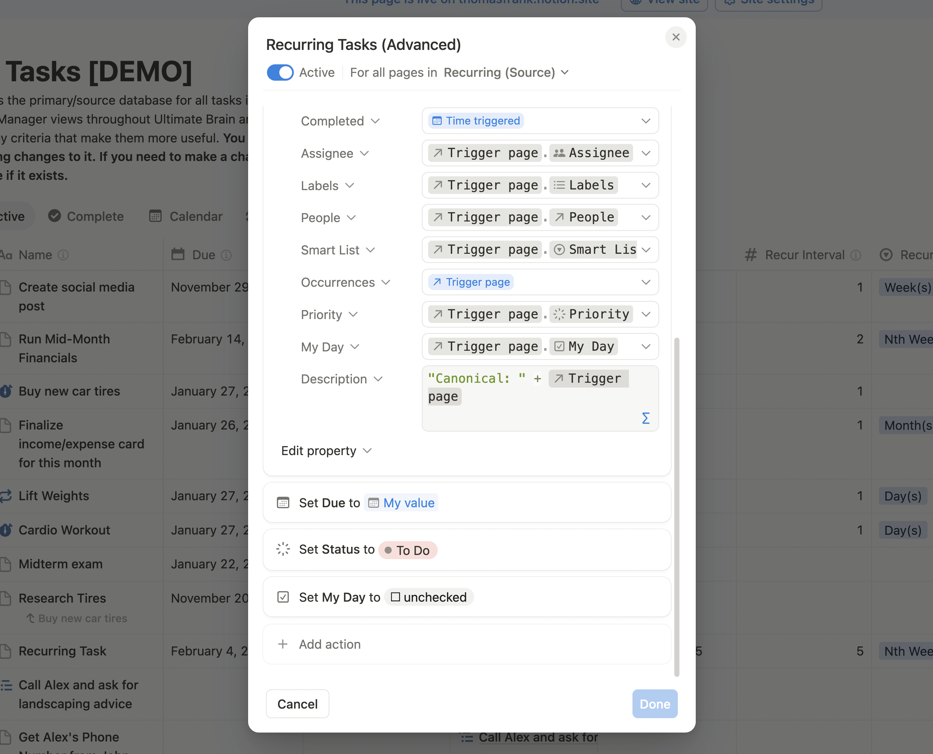Click the To Do status color pill

click(x=407, y=550)
